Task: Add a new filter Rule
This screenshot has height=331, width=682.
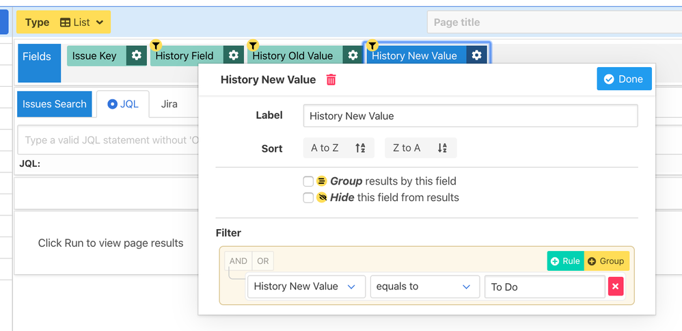Action: (565, 261)
